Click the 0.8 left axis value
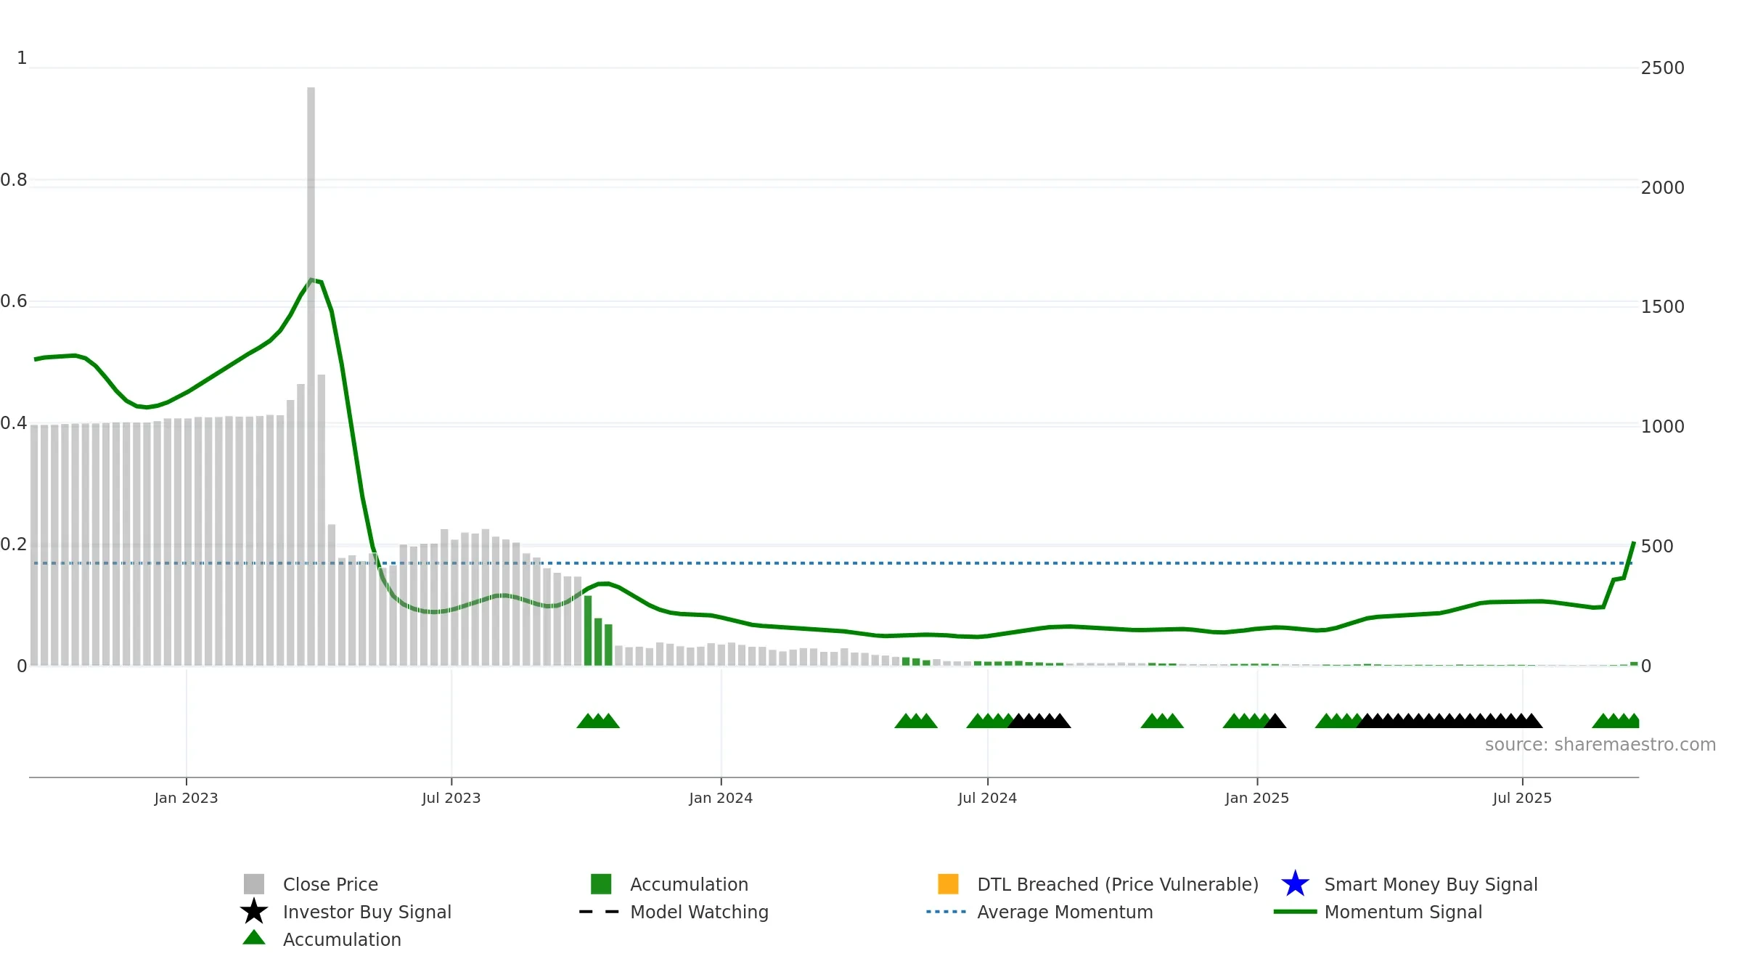The width and height of the screenshot is (1742, 980). click(14, 179)
